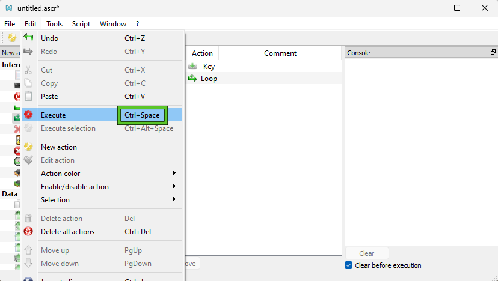Screen dimensions: 498x281
Task: Click the New action star icon in menu
Action: [x=28, y=147]
